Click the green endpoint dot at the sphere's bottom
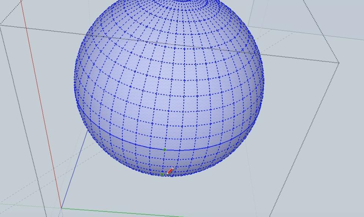Screen dimensions: 364x217 (162, 174)
